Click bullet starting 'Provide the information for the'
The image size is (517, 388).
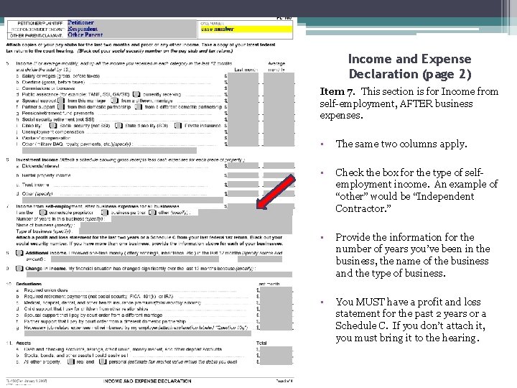413,255
